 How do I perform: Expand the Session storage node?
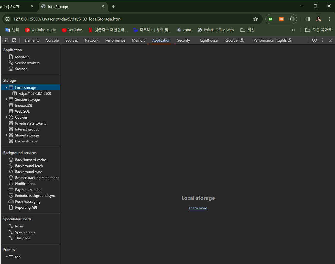point(7,99)
